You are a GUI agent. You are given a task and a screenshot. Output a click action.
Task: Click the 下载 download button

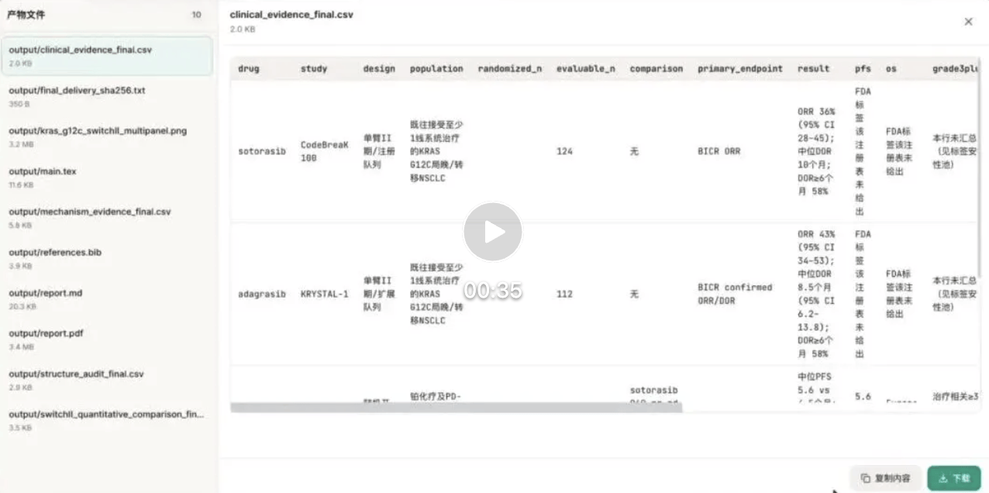point(954,478)
